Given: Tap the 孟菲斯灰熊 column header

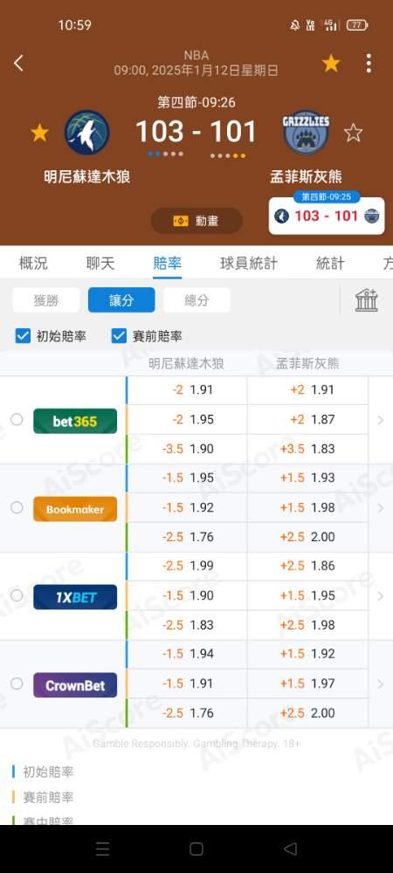Looking at the screenshot, I should 307,364.
